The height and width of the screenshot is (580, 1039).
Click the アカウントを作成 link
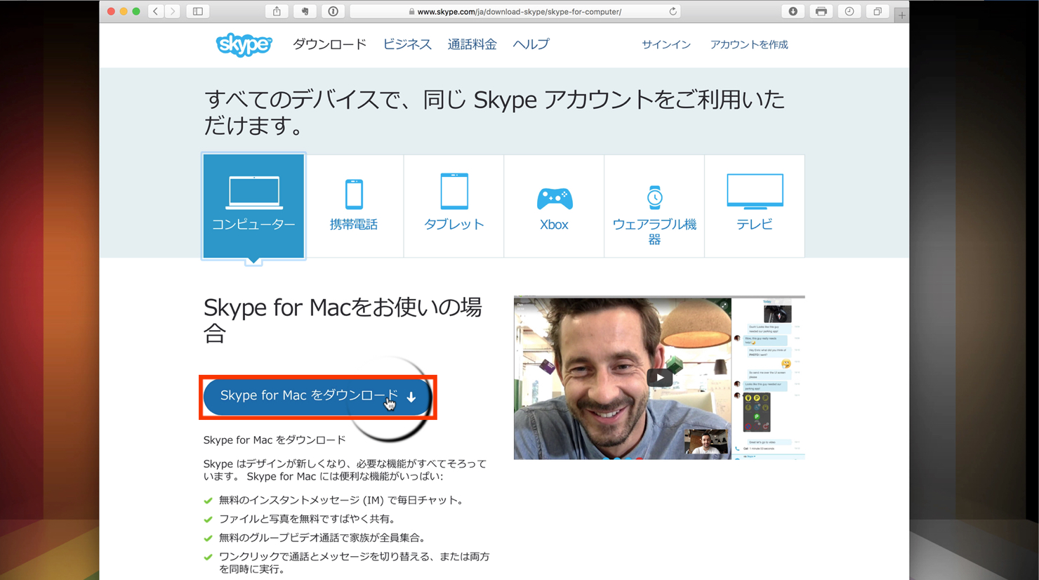[749, 44]
